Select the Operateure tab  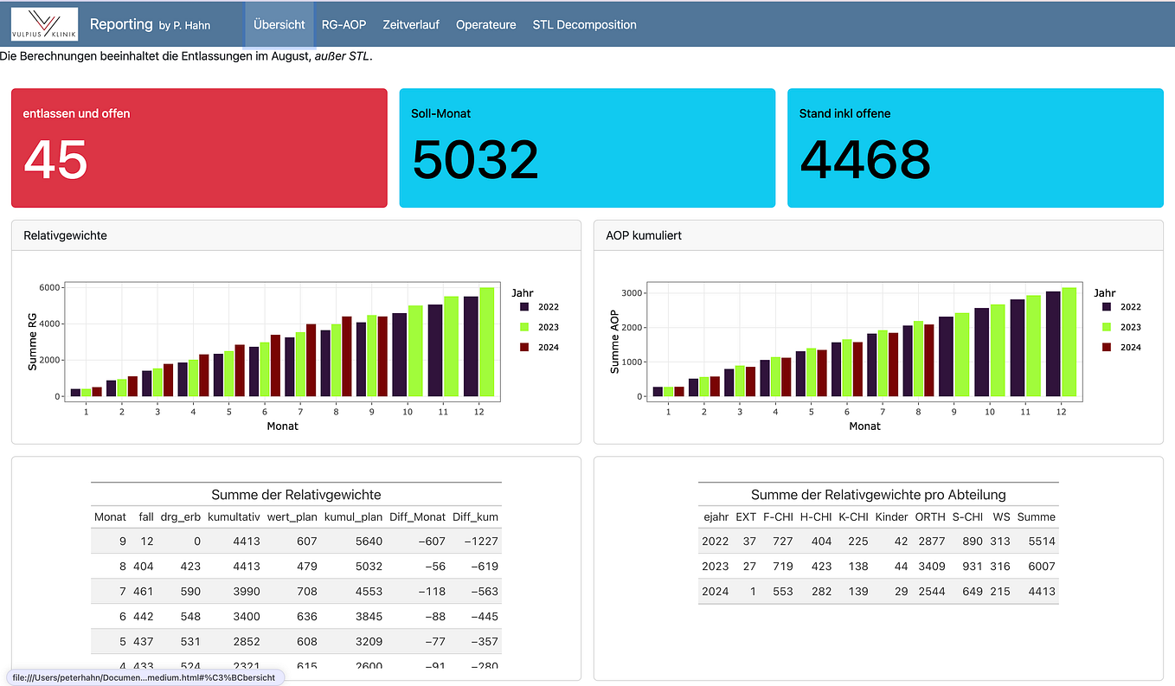[x=485, y=25]
